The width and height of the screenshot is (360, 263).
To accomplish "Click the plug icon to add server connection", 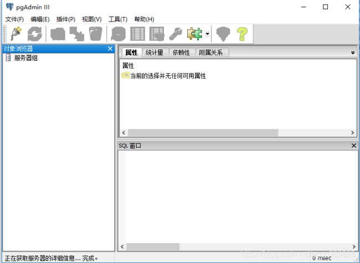I will pyautogui.click(x=16, y=34).
